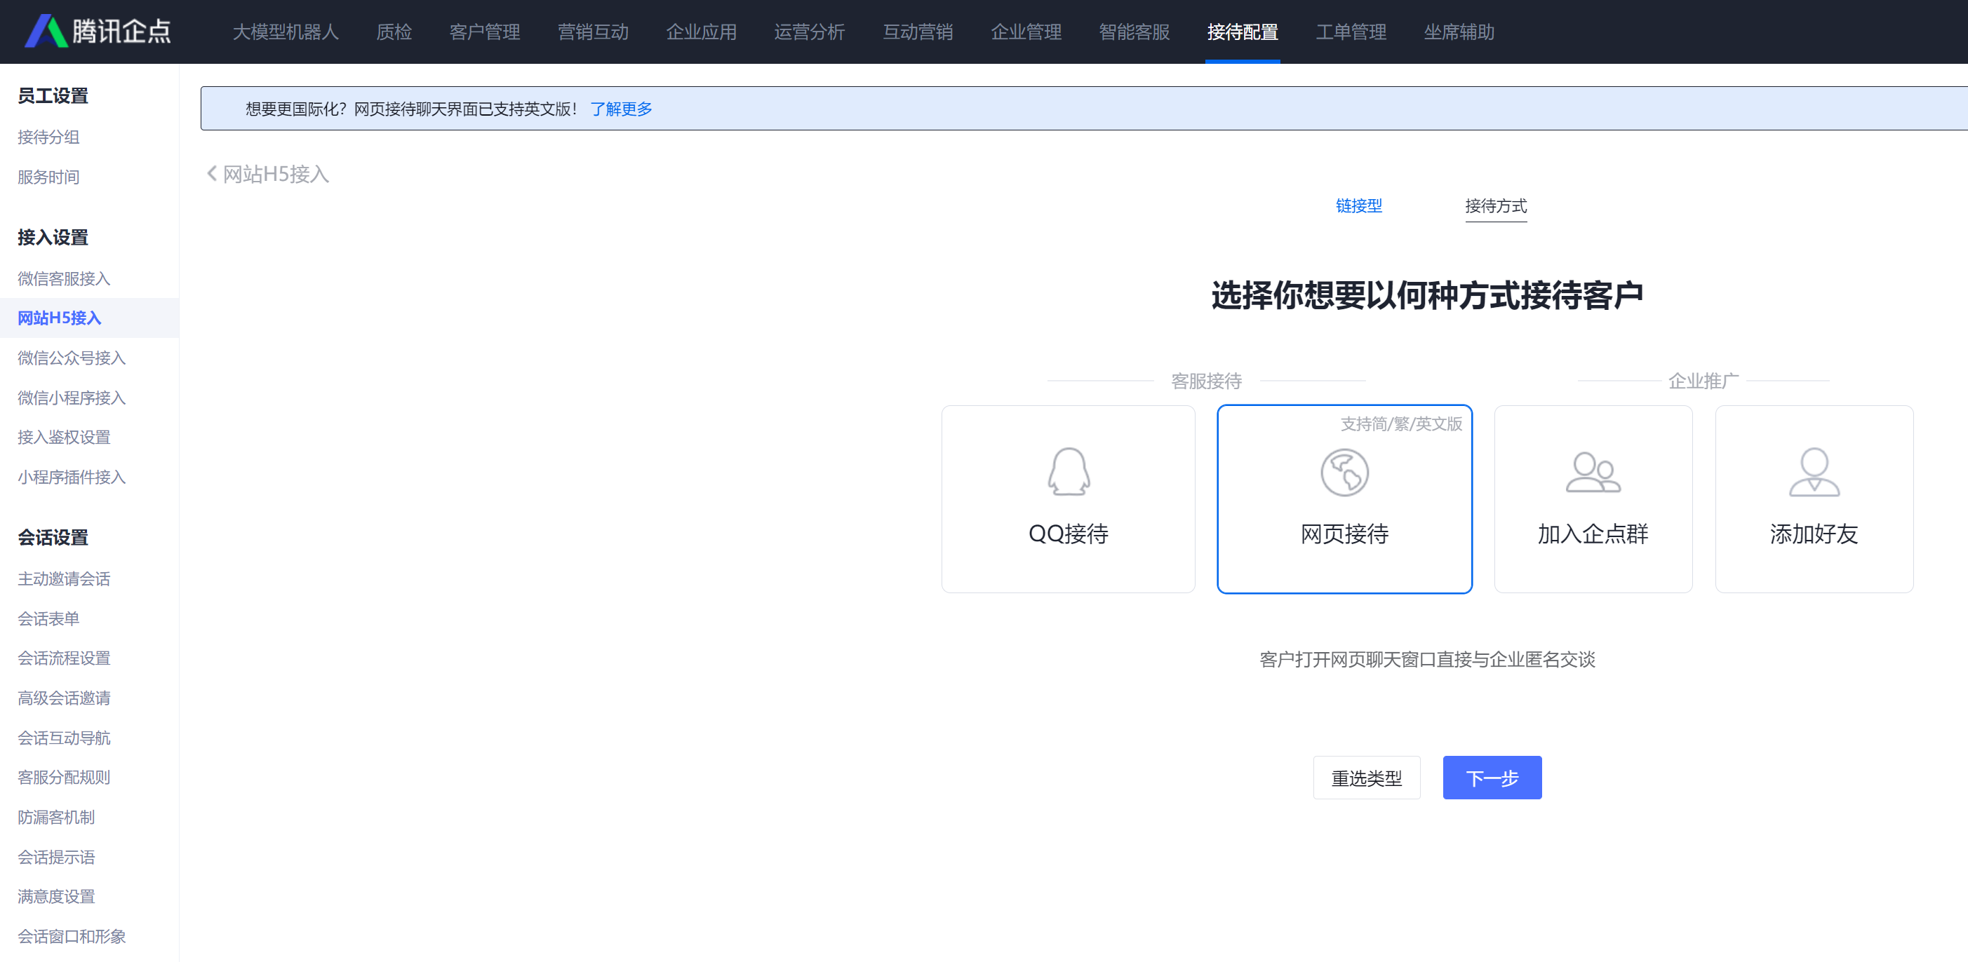Open 满意度设置 in sidebar
Image resolution: width=1968 pixels, height=962 pixels.
[x=57, y=896]
